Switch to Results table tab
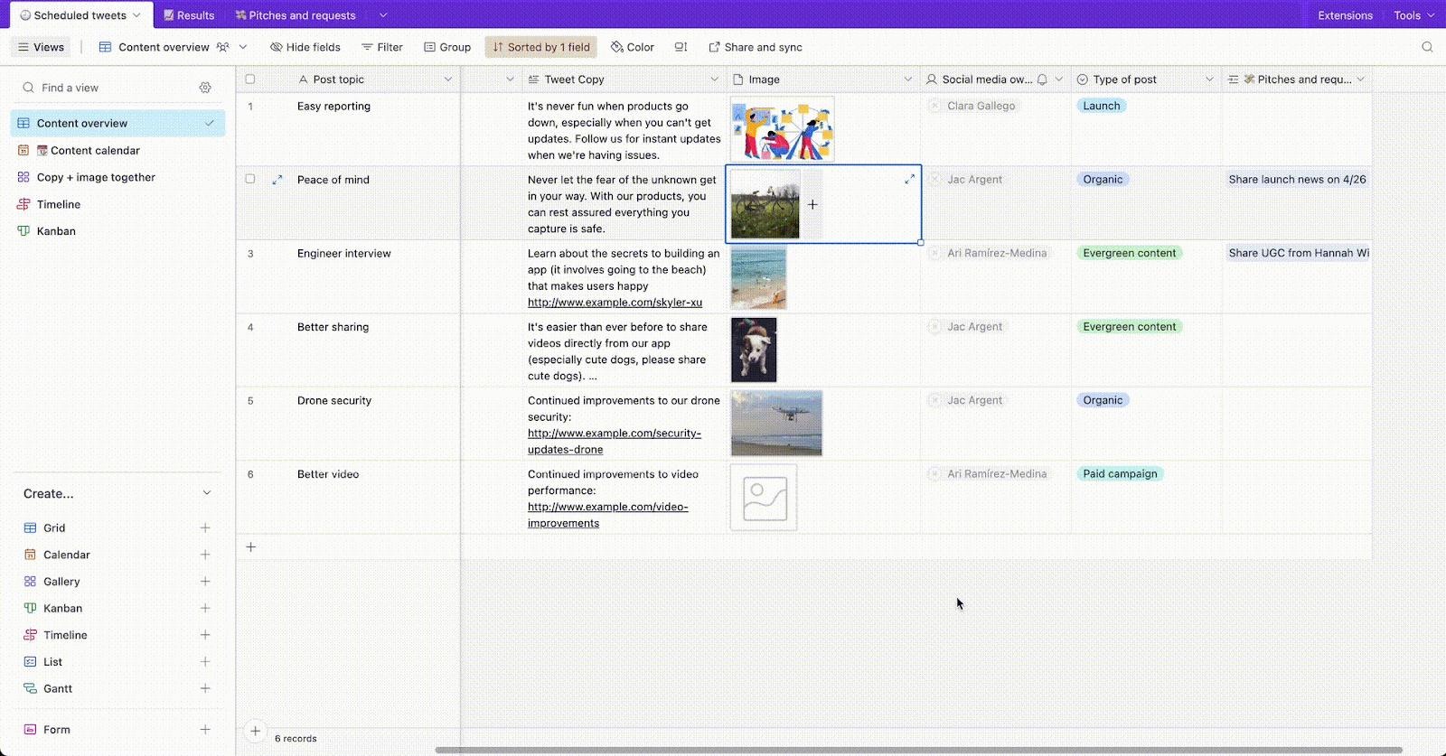The width and height of the screenshot is (1446, 756). coord(189,15)
